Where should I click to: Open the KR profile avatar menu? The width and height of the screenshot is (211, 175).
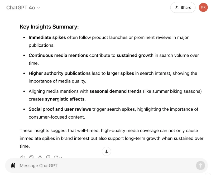[203, 7]
